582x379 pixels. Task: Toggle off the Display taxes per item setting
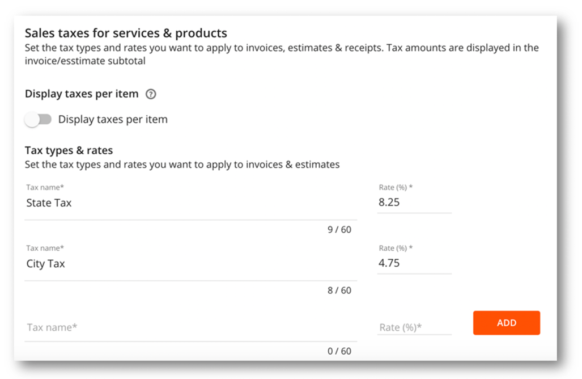(39, 119)
